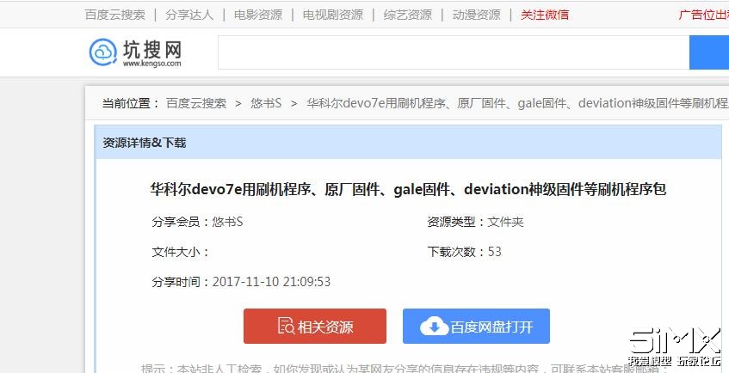Click the blue 百度网盘打开 button
Screen dimensions: 729x373
pos(476,326)
